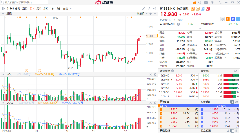Expand chart to fullscreen
Viewport: 240px width, 133px height.
pyautogui.click(x=149, y=9)
